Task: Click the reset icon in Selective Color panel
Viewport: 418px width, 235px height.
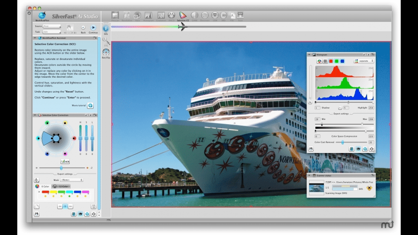Action: point(94,214)
